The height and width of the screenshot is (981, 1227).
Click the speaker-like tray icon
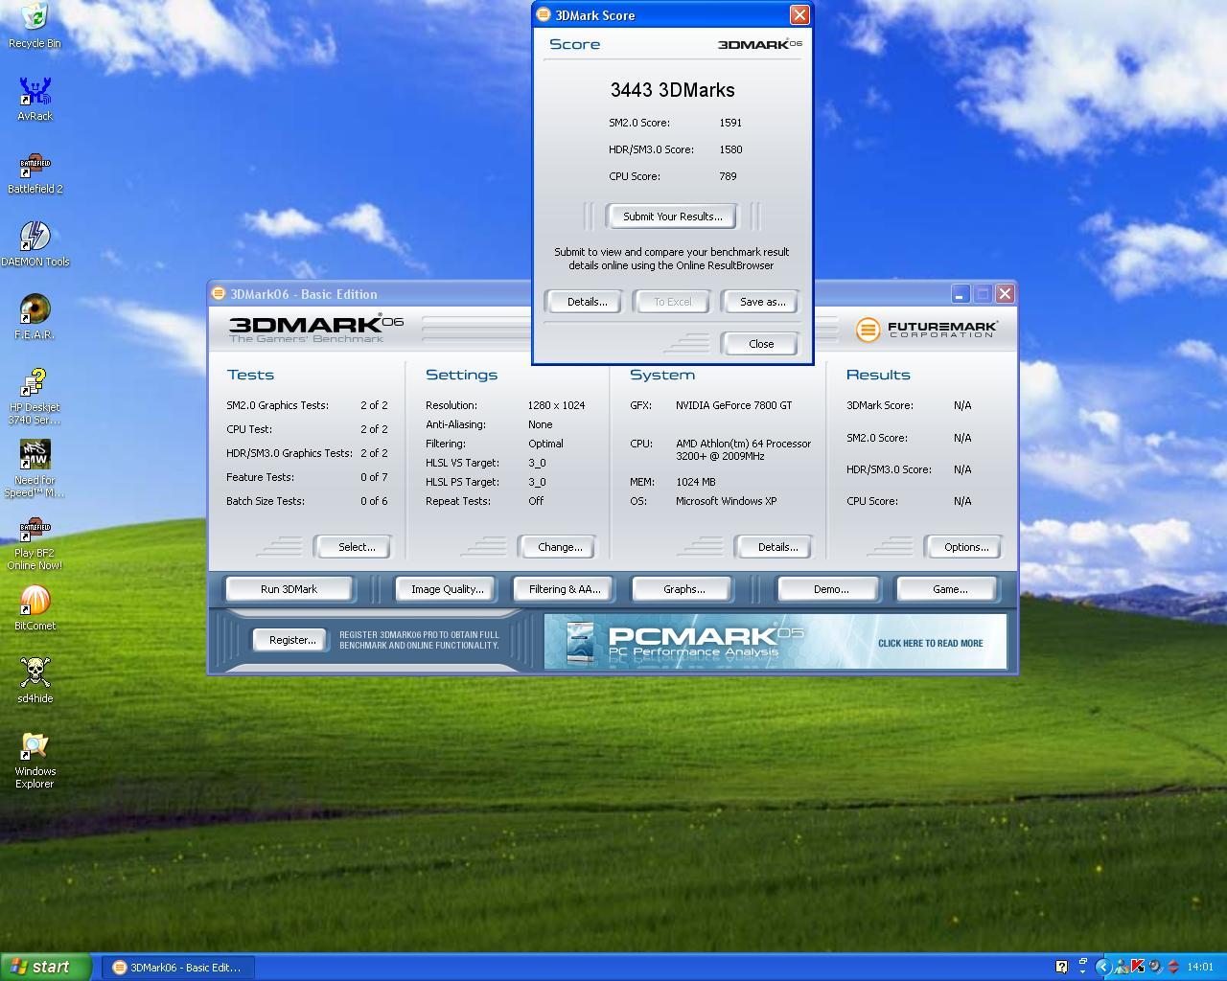[1155, 967]
